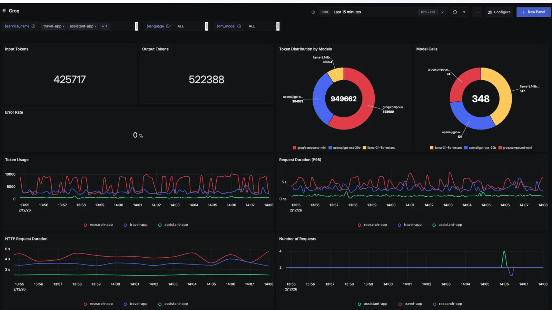Click the Output Tokens value 522388
The height and width of the screenshot is (310, 552).
click(206, 80)
